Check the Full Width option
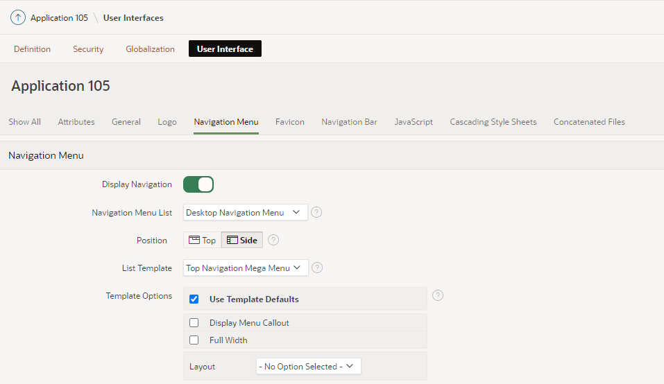Viewport: 664px width, 384px height. pyautogui.click(x=194, y=340)
